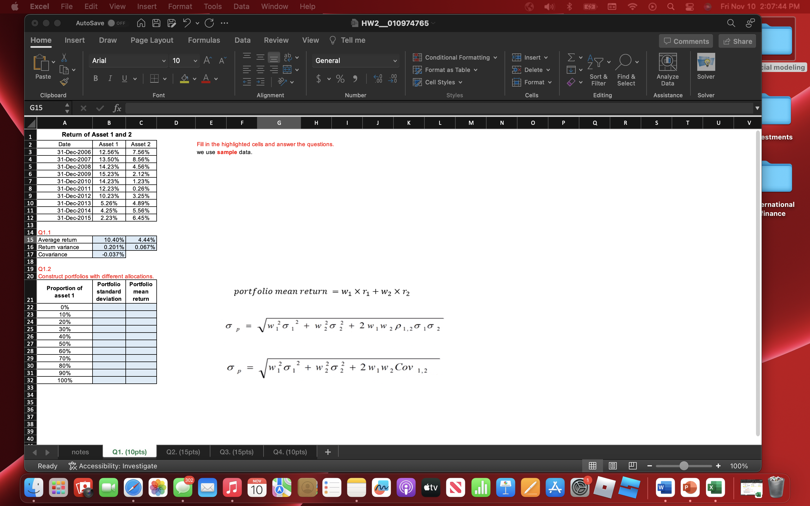Expand the General number format dropdown
Viewport: 810px width, 506px height.
pos(395,60)
